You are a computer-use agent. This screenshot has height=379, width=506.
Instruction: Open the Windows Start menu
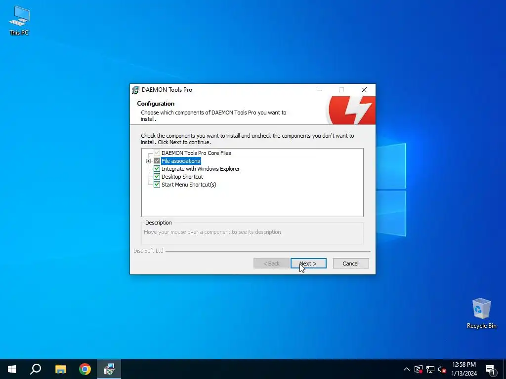coord(12,369)
